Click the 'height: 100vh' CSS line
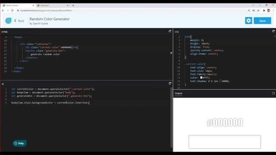 (200, 43)
